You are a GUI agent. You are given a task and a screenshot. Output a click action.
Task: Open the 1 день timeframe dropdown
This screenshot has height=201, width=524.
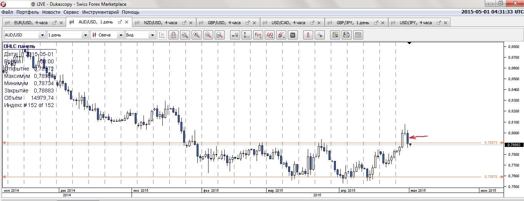[85, 35]
